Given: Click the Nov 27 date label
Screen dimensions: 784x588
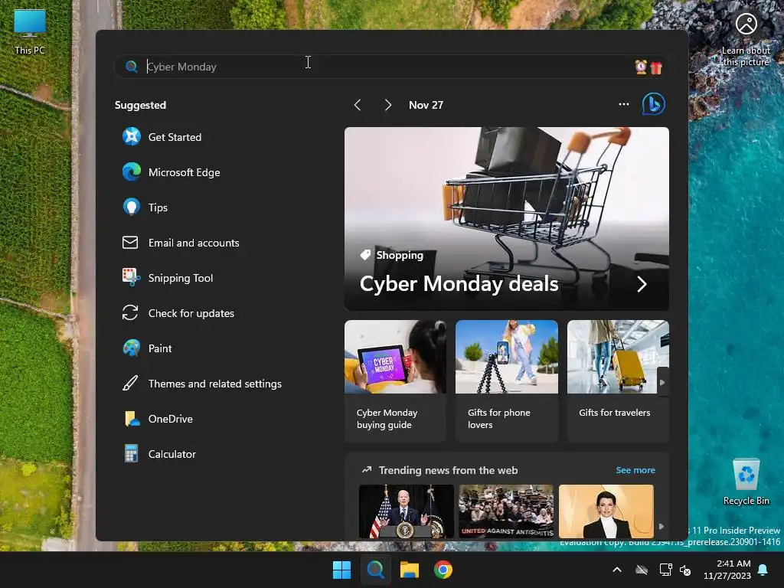Looking at the screenshot, I should 426,105.
